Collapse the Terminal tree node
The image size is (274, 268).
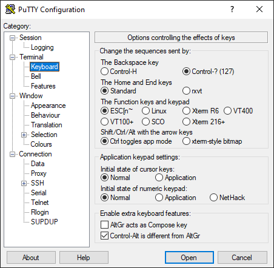click(12, 57)
